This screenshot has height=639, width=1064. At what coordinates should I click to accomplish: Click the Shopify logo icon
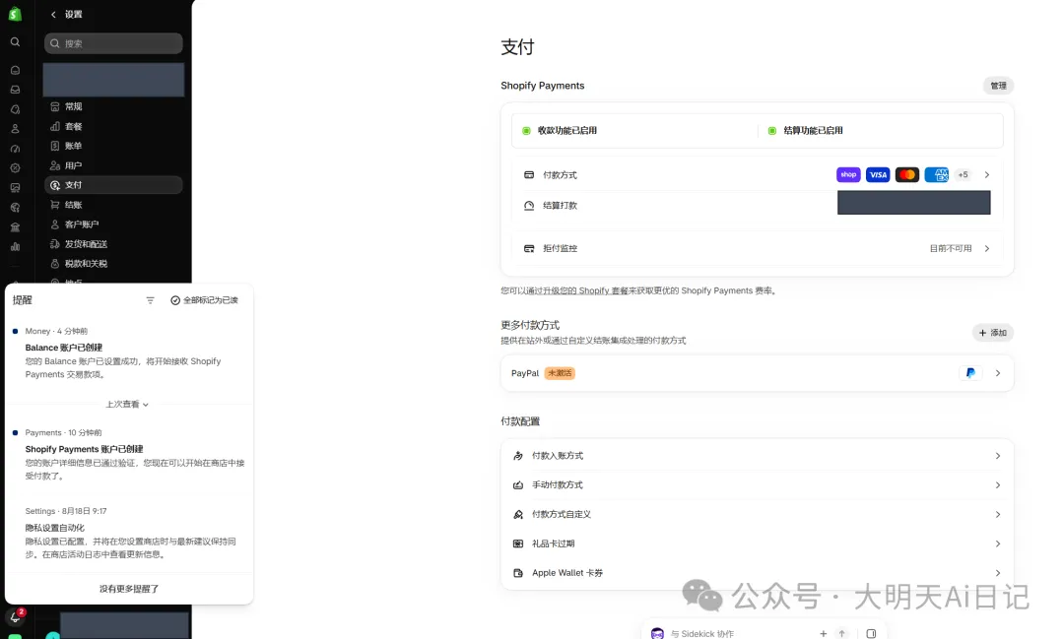coord(15,13)
